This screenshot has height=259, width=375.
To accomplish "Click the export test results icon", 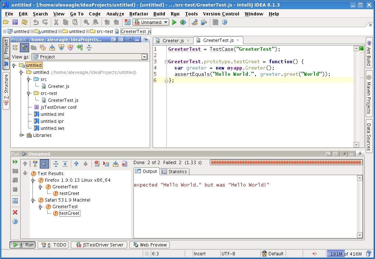I will pos(115,163).
